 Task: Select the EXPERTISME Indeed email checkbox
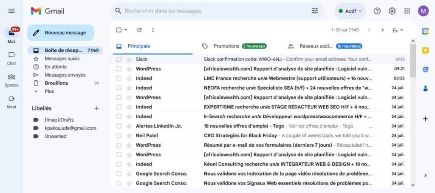click(119, 107)
